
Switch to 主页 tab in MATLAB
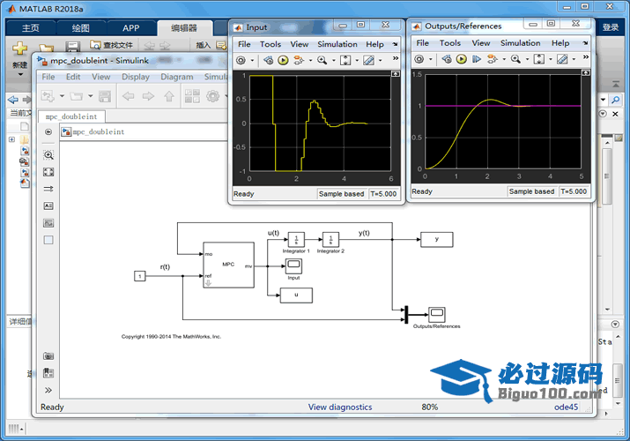coord(31,28)
